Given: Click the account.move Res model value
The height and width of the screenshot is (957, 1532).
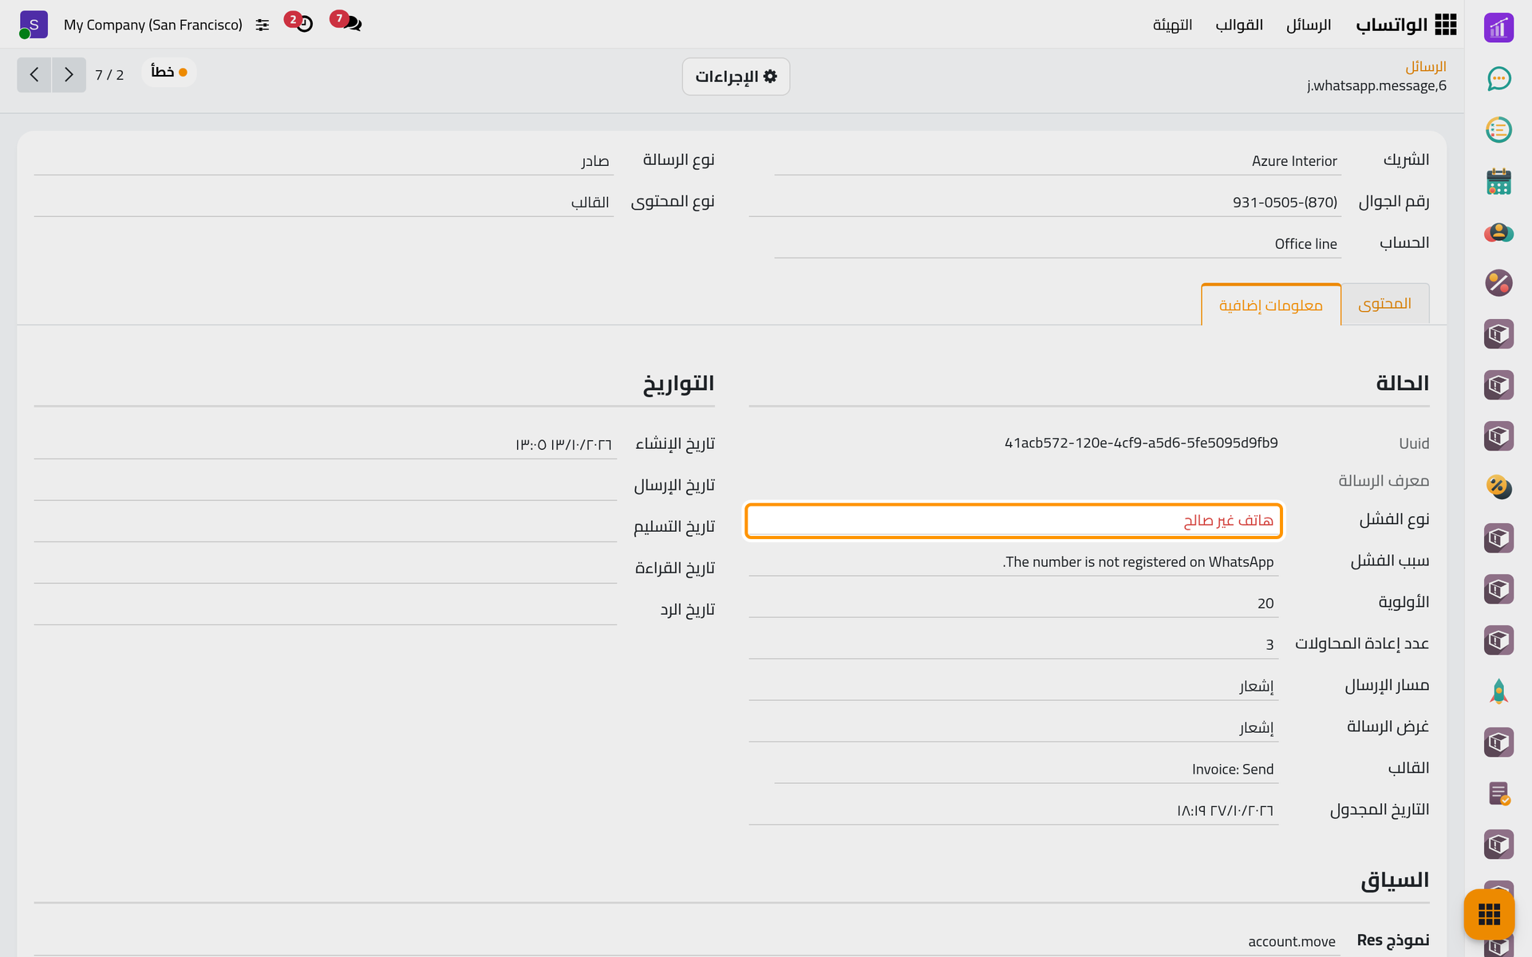Looking at the screenshot, I should (1291, 941).
